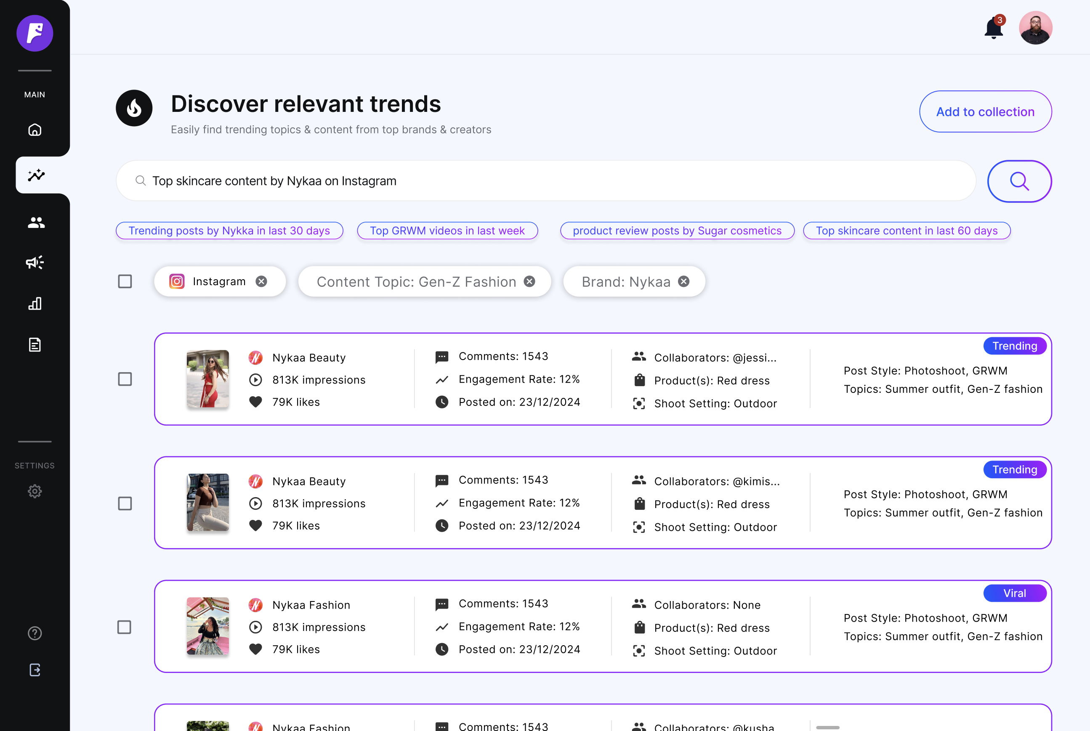Viewport: 1090px width, 731px height.
Task: Open the creators people icon in sidebar
Action: [x=36, y=222]
